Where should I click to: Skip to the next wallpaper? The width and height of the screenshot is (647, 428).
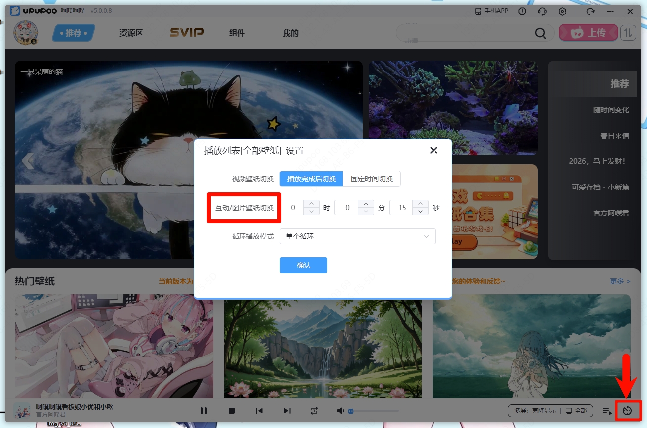tap(287, 411)
